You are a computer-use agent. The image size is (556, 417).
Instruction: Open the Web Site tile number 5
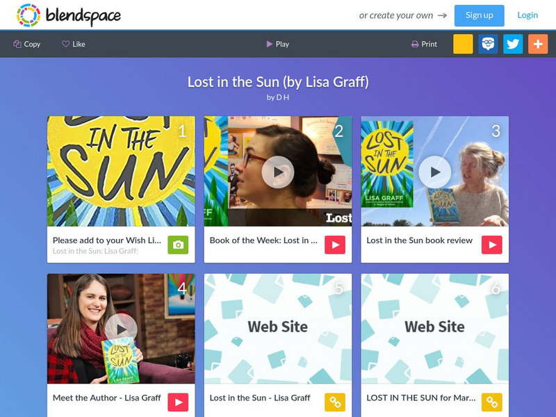point(278,328)
